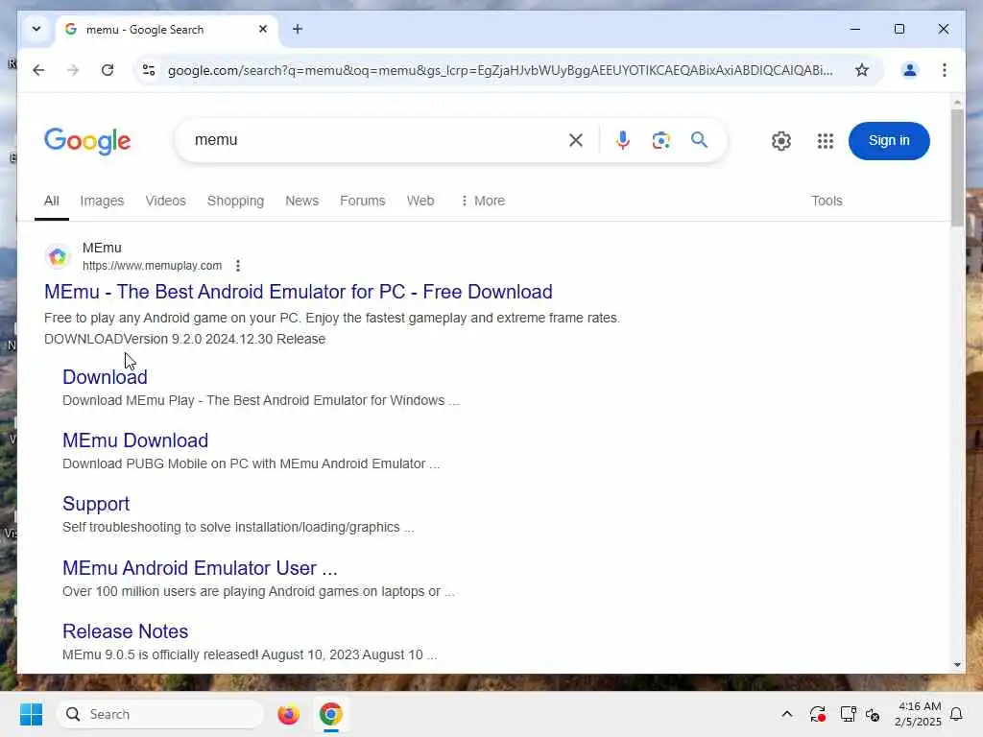Open result options dots next to memuplay.com
This screenshot has width=983, height=737.
click(238, 266)
